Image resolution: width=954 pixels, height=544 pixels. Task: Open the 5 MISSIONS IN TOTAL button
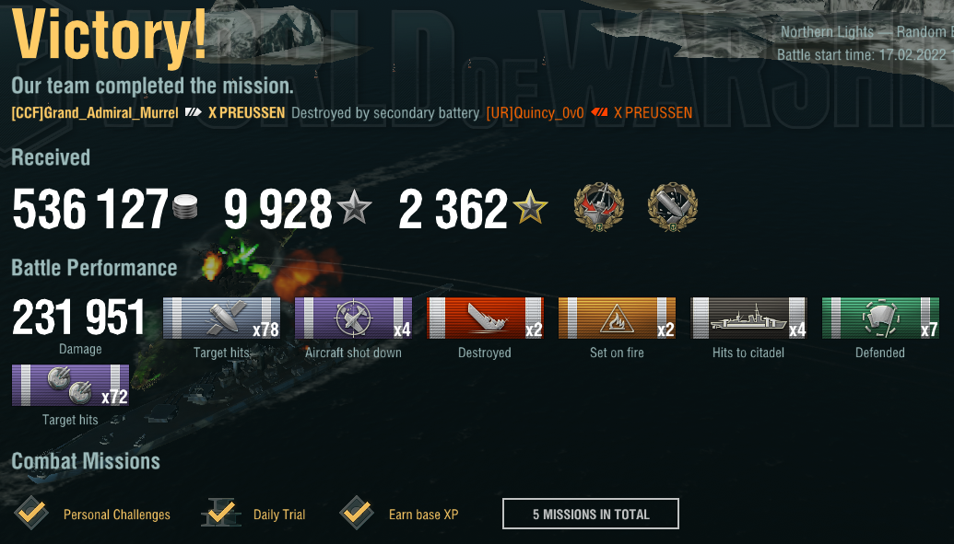pos(591,515)
